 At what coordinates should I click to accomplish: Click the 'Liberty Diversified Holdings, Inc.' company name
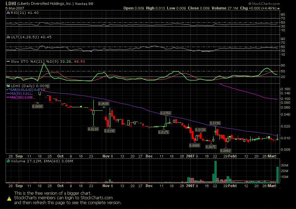(45, 3)
